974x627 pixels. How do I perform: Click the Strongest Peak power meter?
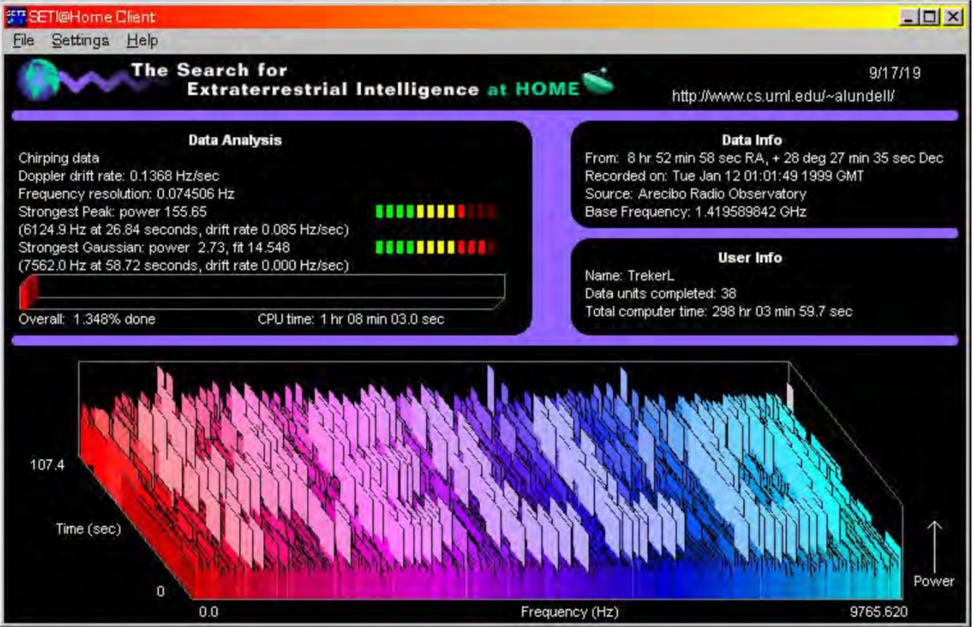coord(435,211)
